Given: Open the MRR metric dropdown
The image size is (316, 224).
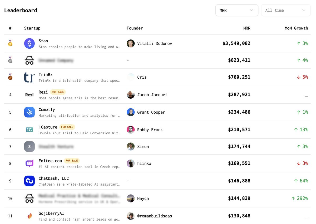Looking at the screenshot, I should click(x=237, y=10).
